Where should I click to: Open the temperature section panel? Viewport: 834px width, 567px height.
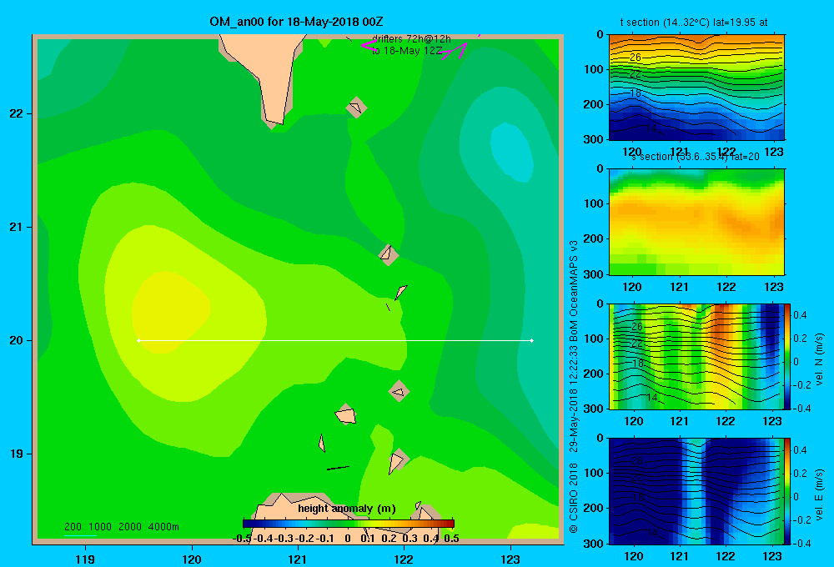click(x=696, y=88)
